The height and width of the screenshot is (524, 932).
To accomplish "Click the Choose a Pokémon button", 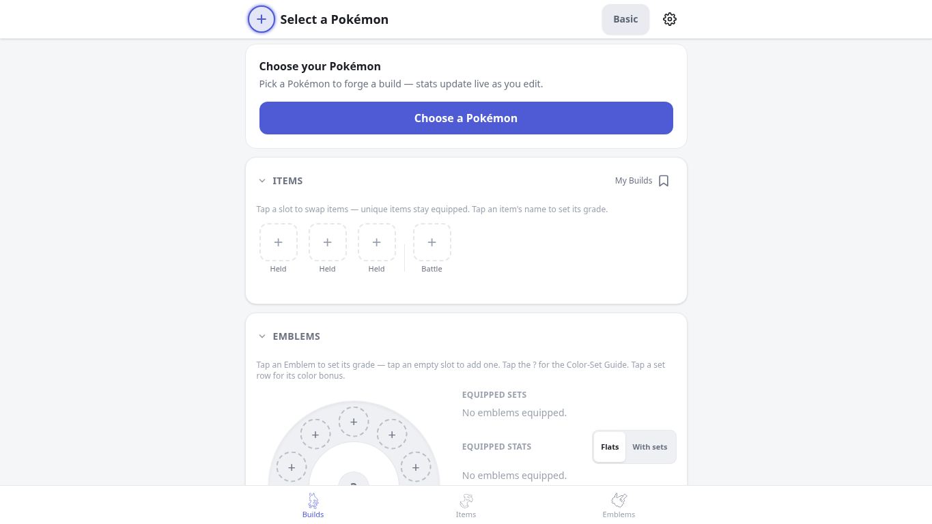I will point(466,118).
